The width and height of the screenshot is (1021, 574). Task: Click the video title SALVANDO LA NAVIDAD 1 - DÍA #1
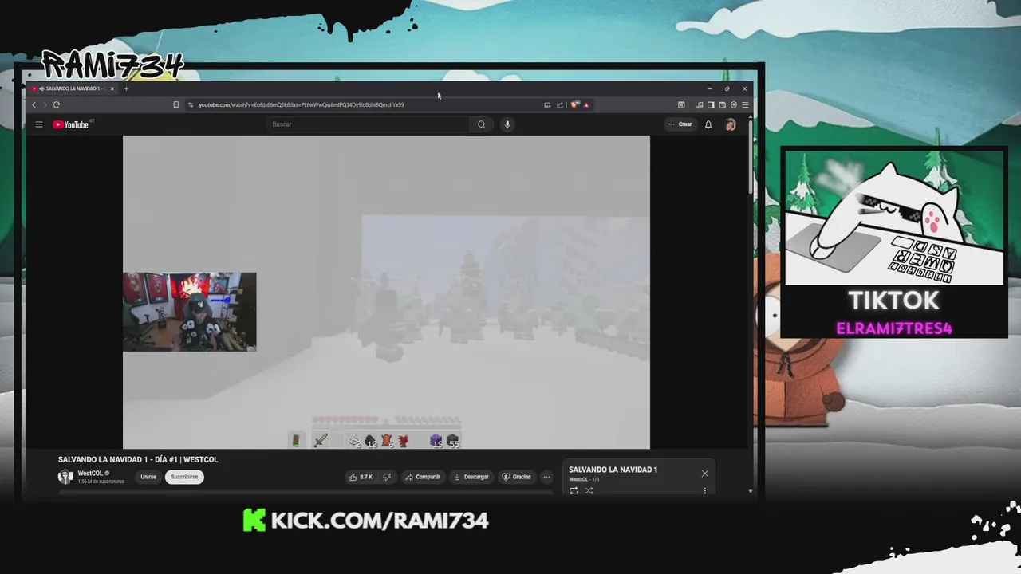pos(138,460)
